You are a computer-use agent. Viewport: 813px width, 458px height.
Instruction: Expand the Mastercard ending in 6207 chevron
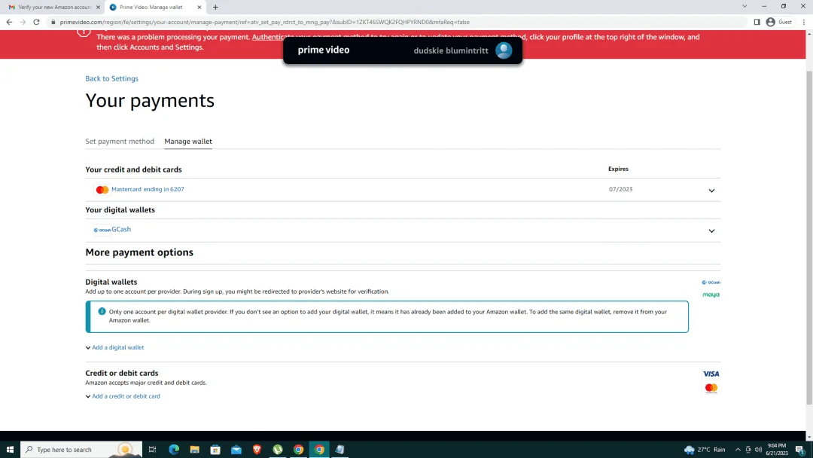click(x=711, y=191)
